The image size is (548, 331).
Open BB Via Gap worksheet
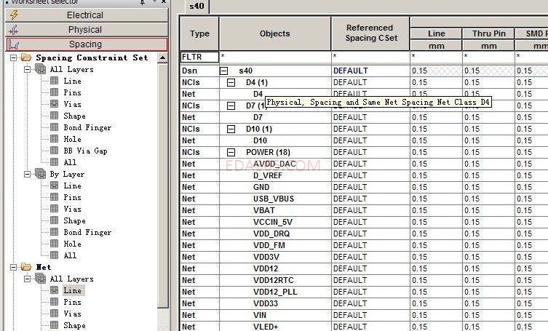tap(85, 151)
